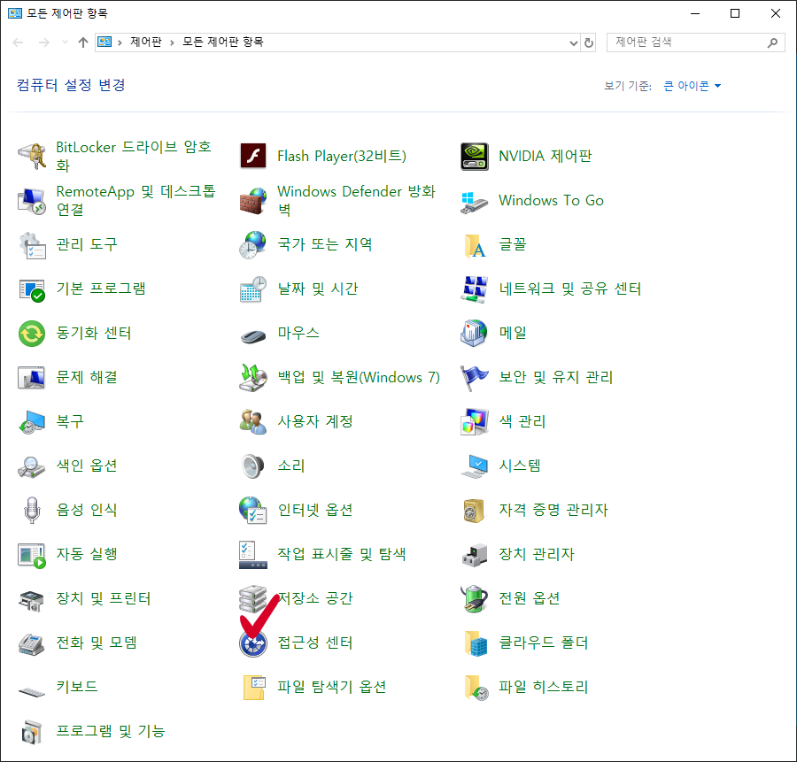Viewport: 797px width, 762px height.
Task: Open the 네트워크 및 공유 센터 icon
Action: [475, 289]
